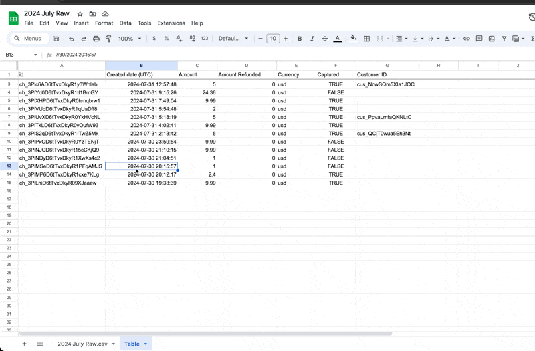Open the Default font dropdown

point(233,39)
